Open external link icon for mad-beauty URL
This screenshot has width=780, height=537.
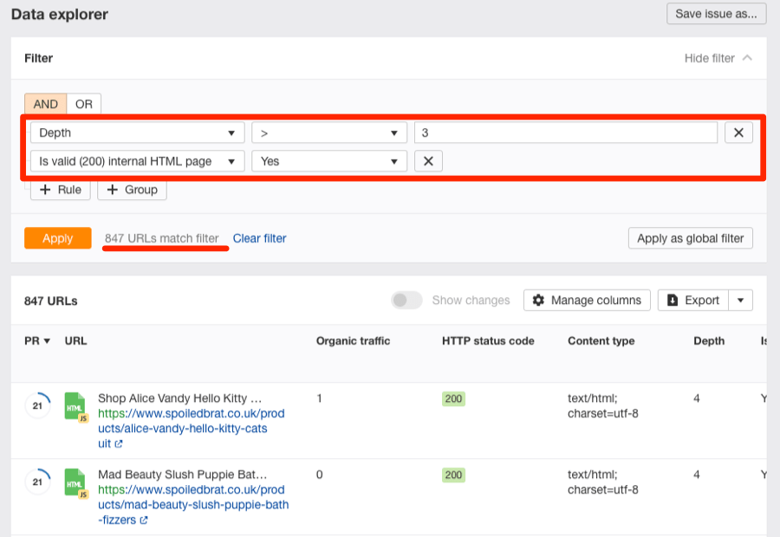click(144, 521)
